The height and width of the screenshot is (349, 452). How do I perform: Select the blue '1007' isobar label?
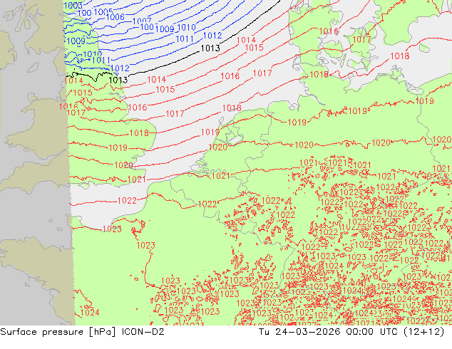(142, 21)
